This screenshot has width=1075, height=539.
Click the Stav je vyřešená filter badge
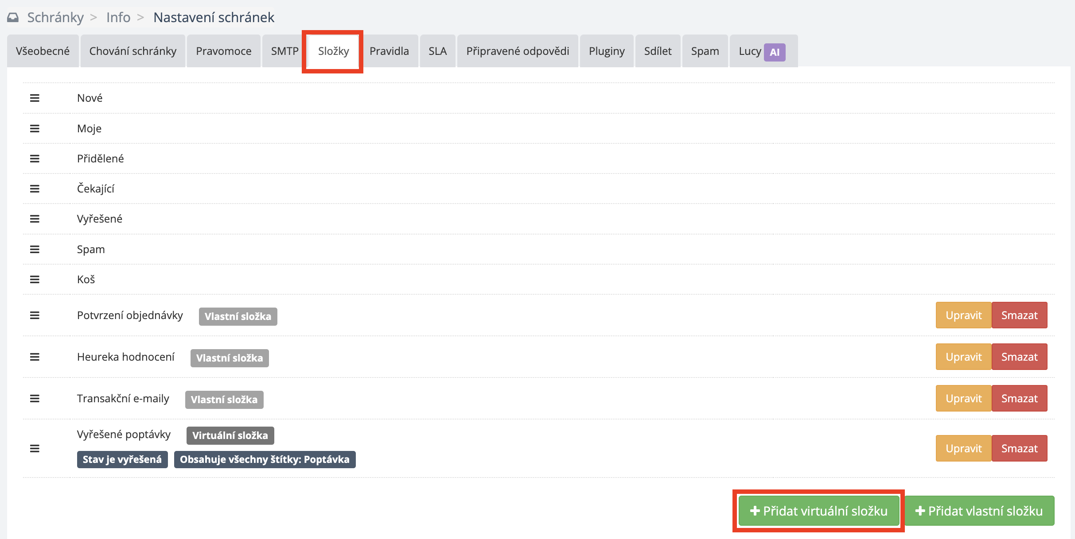122,459
